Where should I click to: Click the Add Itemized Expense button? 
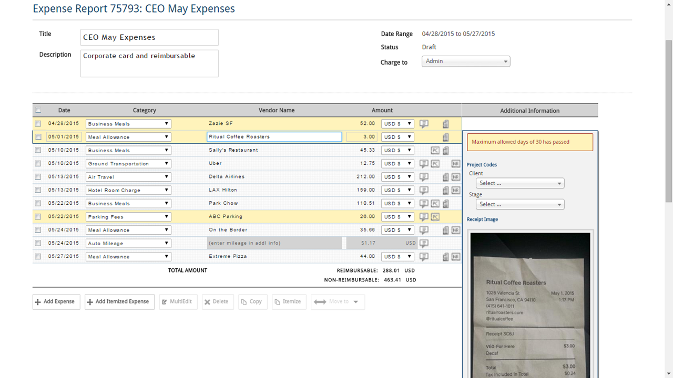119,302
